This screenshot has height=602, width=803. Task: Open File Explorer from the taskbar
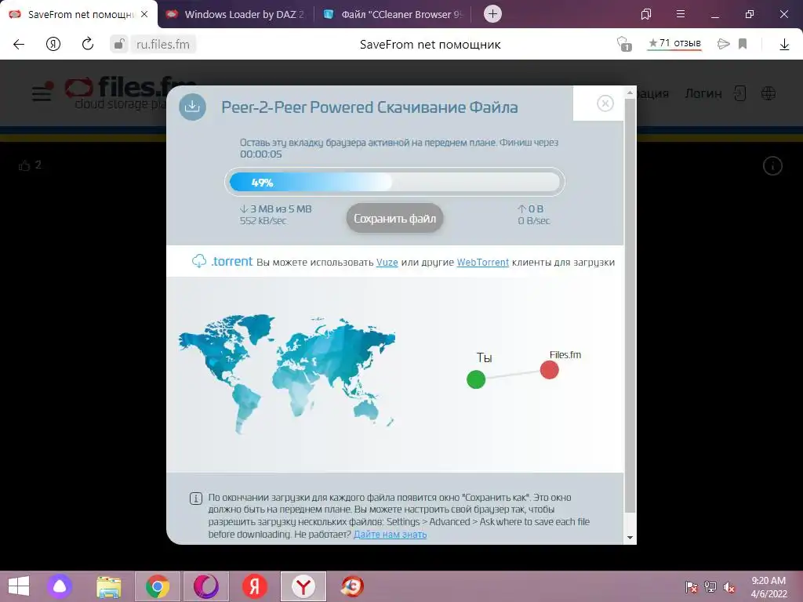click(x=108, y=586)
